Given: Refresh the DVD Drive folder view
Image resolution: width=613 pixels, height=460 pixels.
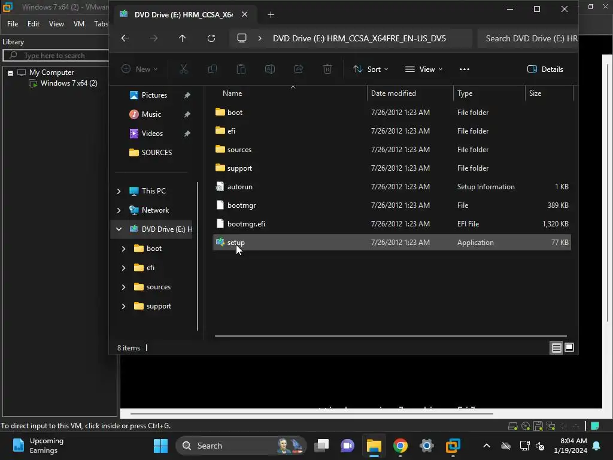Looking at the screenshot, I should point(211,38).
